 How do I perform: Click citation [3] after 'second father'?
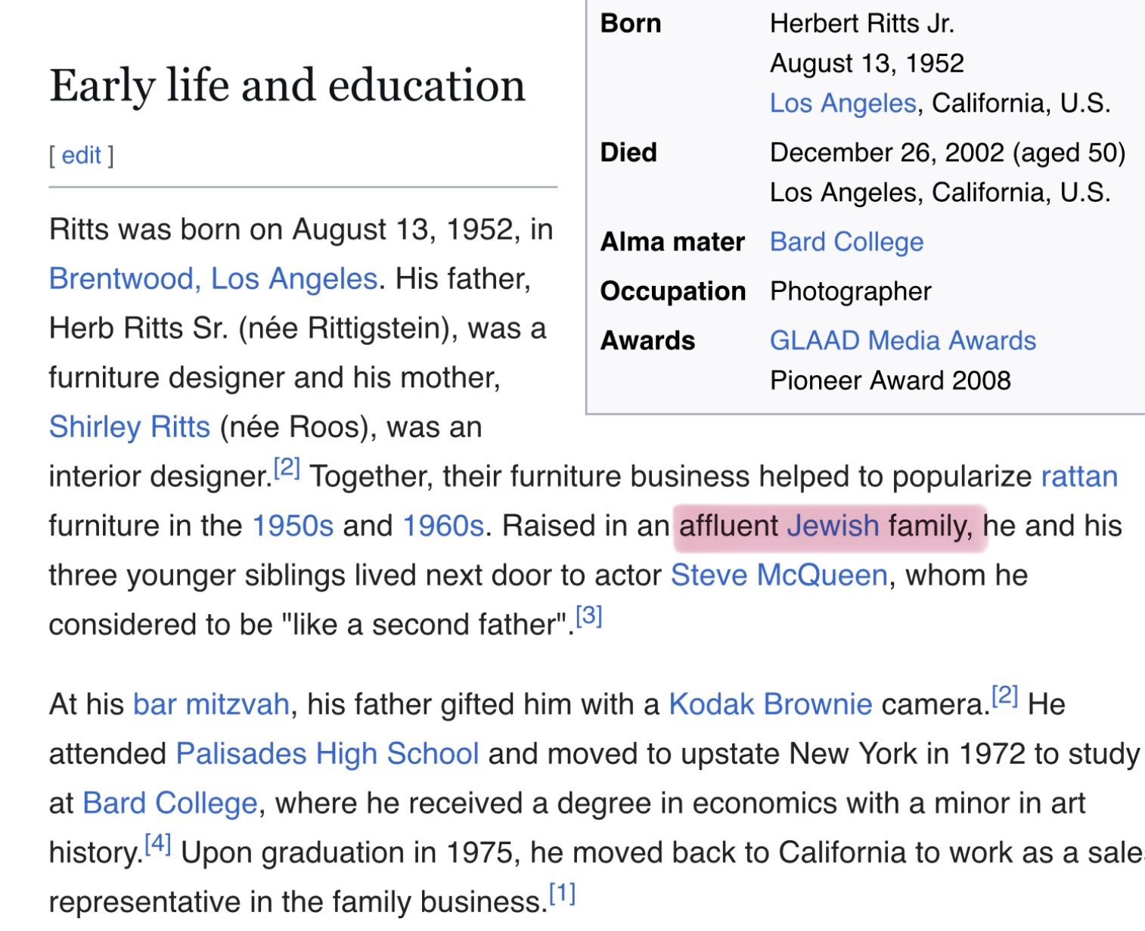pyautogui.click(x=589, y=617)
